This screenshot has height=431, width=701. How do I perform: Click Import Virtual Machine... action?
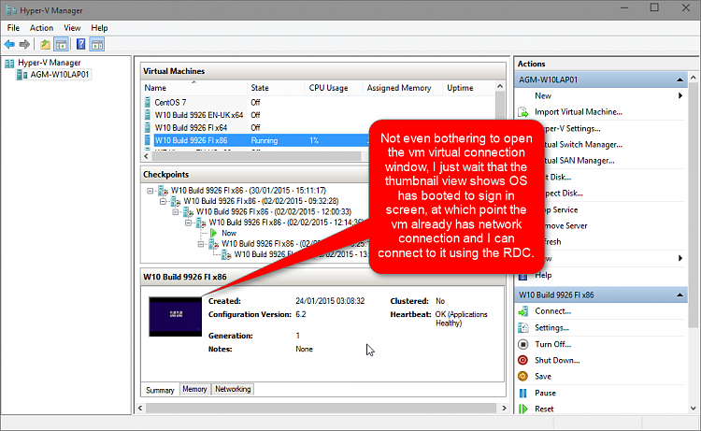point(578,112)
